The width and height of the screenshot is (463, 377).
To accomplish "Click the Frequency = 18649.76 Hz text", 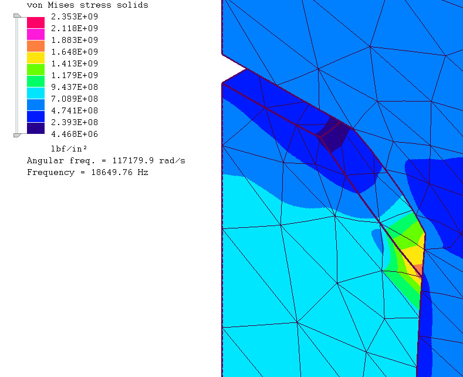I will (87, 172).
